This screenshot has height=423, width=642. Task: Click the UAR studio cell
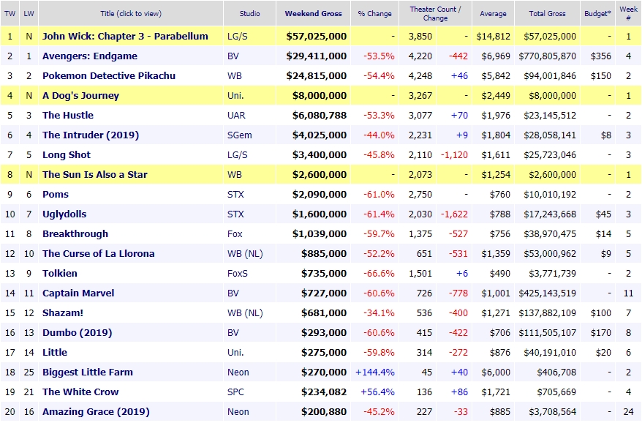[236, 115]
